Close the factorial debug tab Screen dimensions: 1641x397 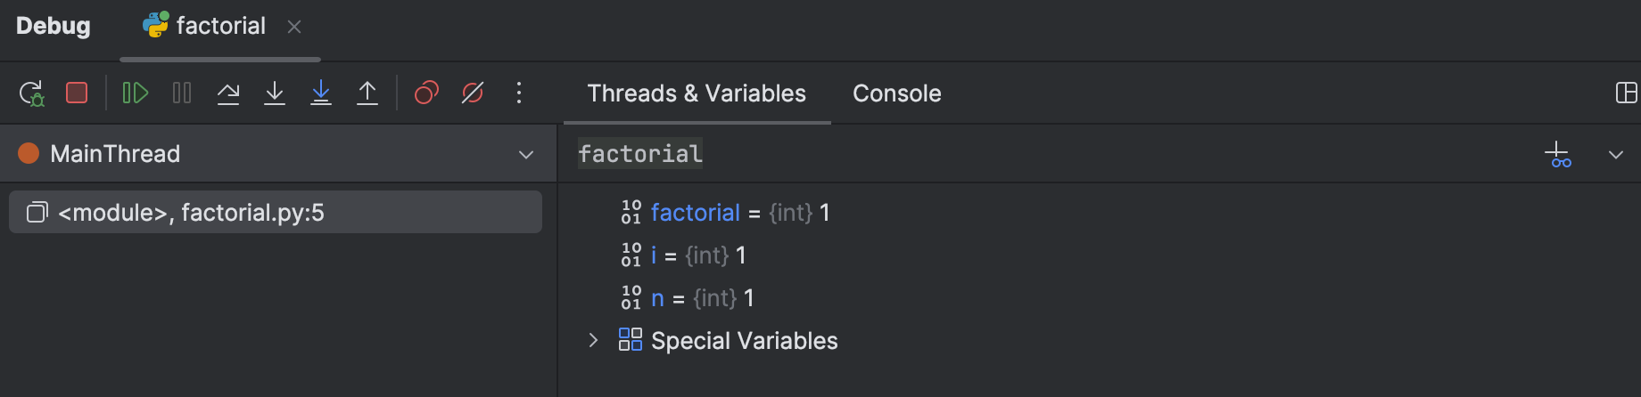[x=294, y=27]
